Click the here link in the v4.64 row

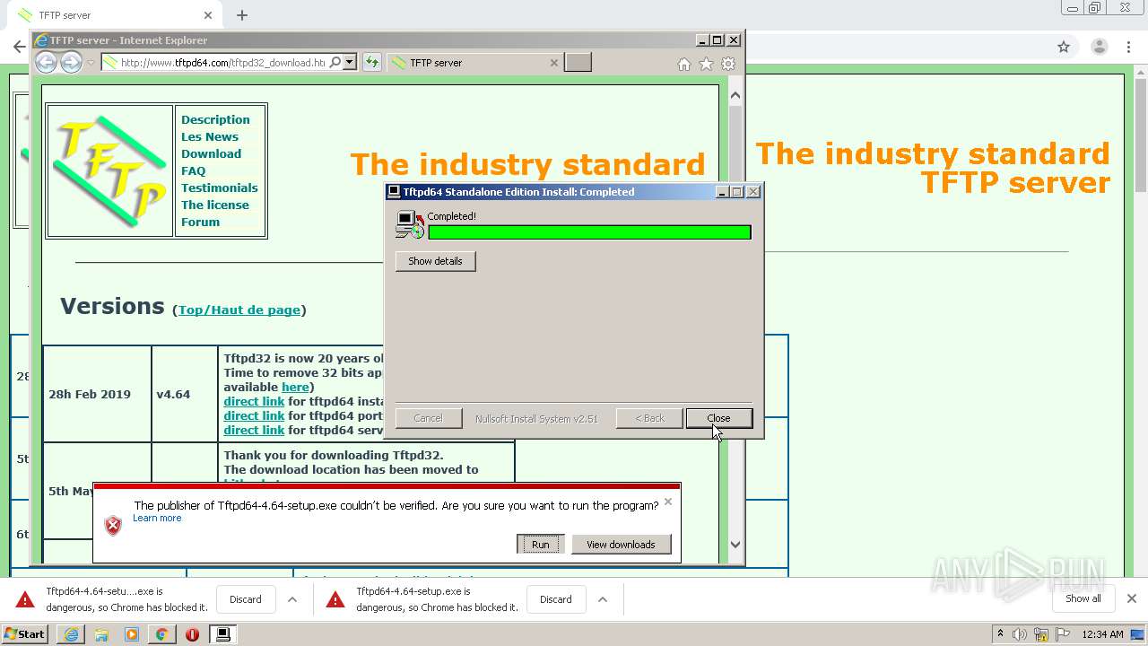(x=295, y=387)
